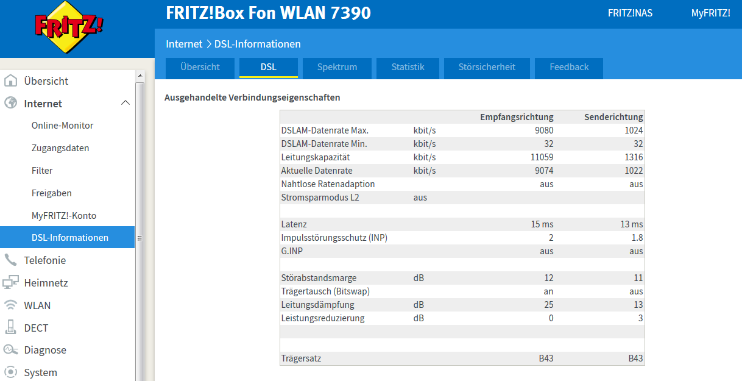Switch to the Störsicherheit tab
The width and height of the screenshot is (742, 381).
[x=487, y=68]
